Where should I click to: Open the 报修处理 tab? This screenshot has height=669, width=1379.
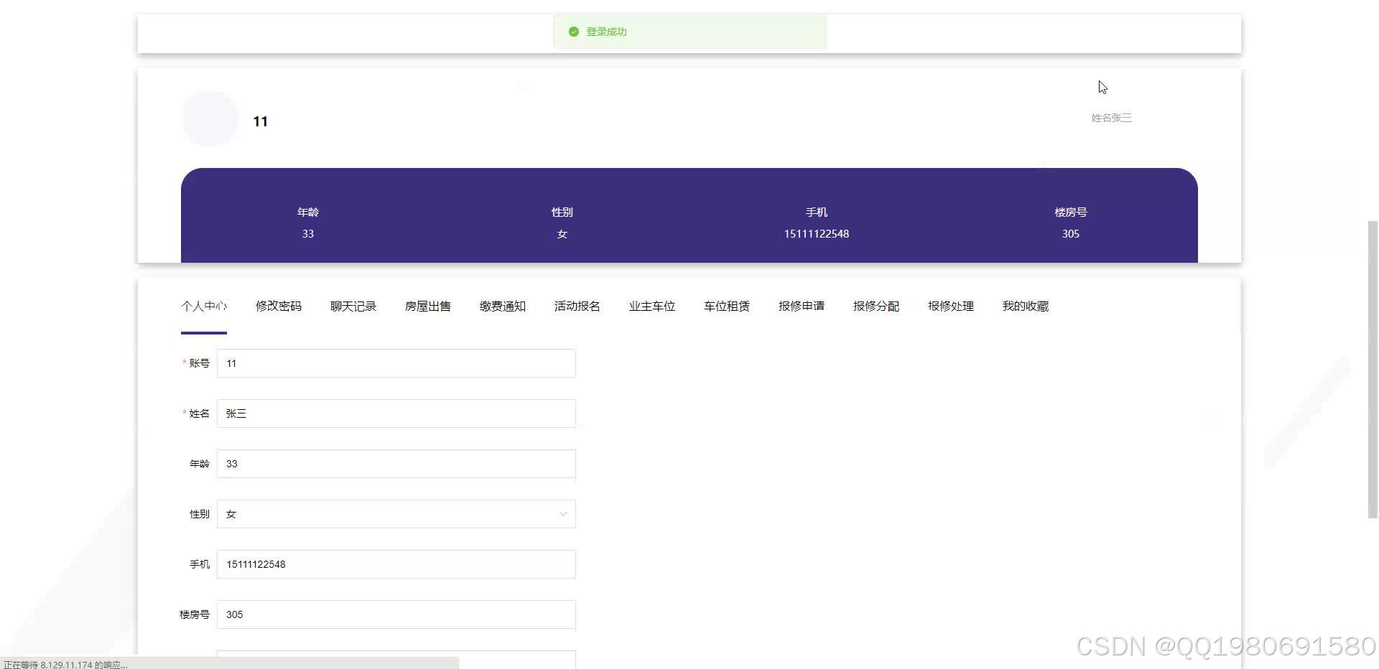click(951, 307)
